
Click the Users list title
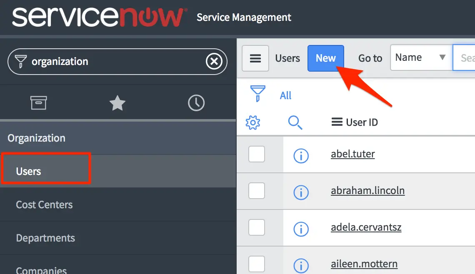click(x=287, y=58)
